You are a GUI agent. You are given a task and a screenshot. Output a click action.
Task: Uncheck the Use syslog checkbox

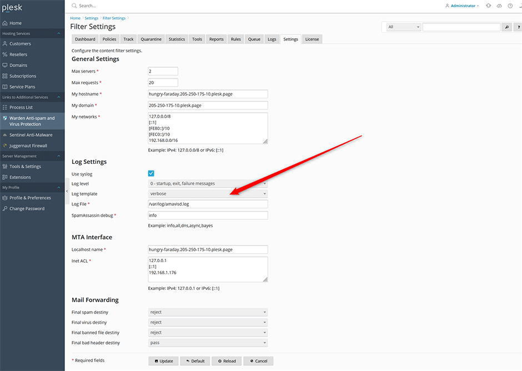(x=151, y=173)
